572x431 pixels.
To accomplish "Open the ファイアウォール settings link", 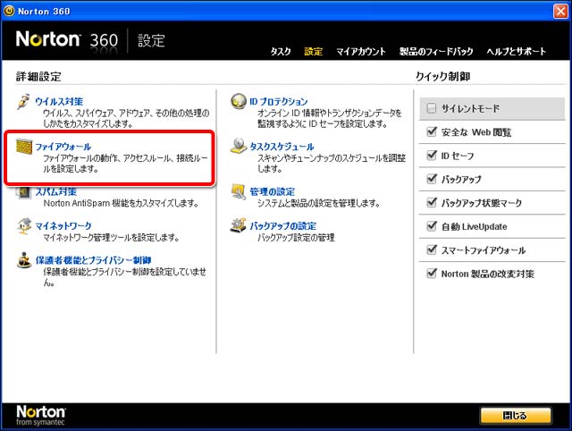I will coord(63,147).
